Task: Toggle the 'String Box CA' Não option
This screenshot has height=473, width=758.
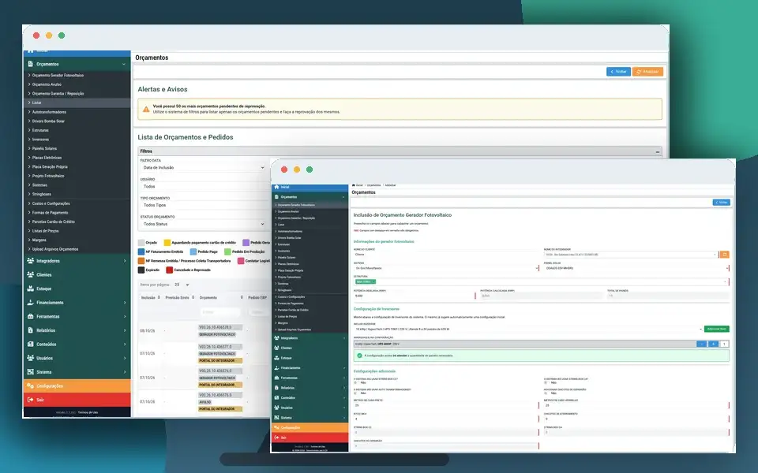Action: [546, 383]
